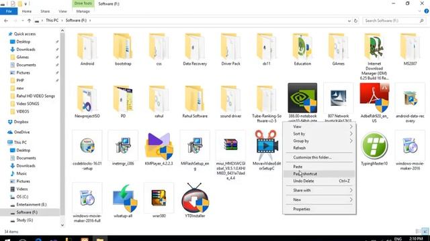Screen dimensions: 430x241
Task: Select Entertainment (E:) drive in sidebar
Action: 32,204
